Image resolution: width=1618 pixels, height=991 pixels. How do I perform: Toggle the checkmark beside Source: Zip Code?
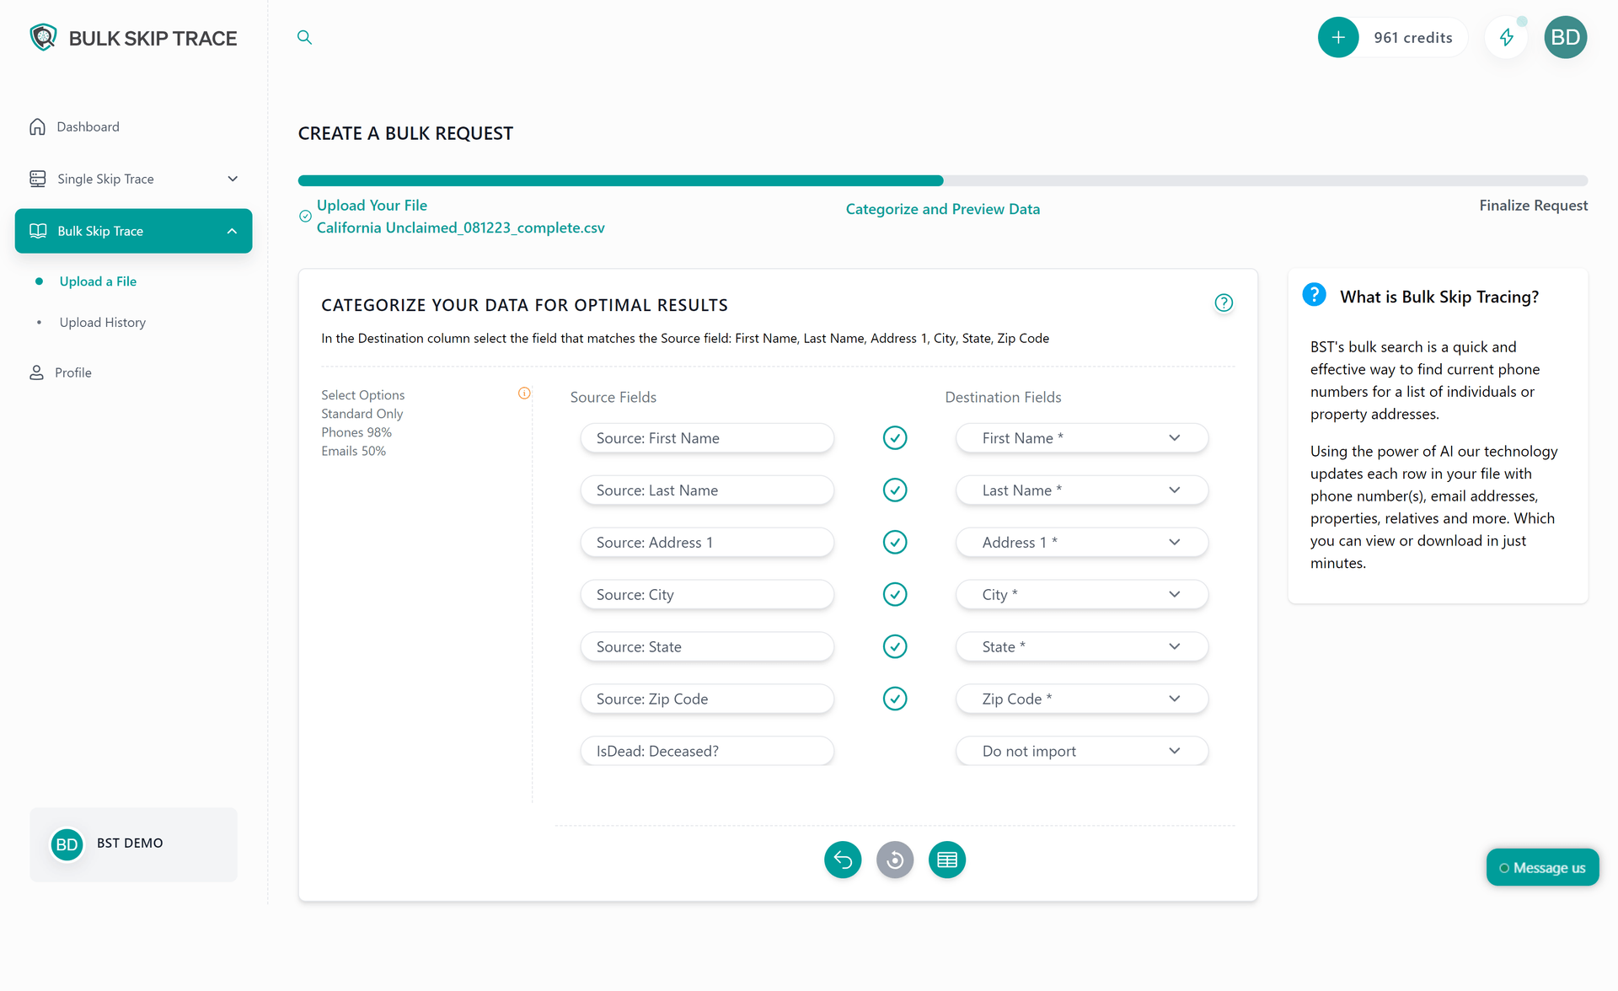click(894, 699)
